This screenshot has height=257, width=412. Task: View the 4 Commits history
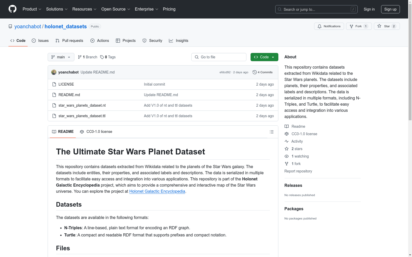coord(263,72)
